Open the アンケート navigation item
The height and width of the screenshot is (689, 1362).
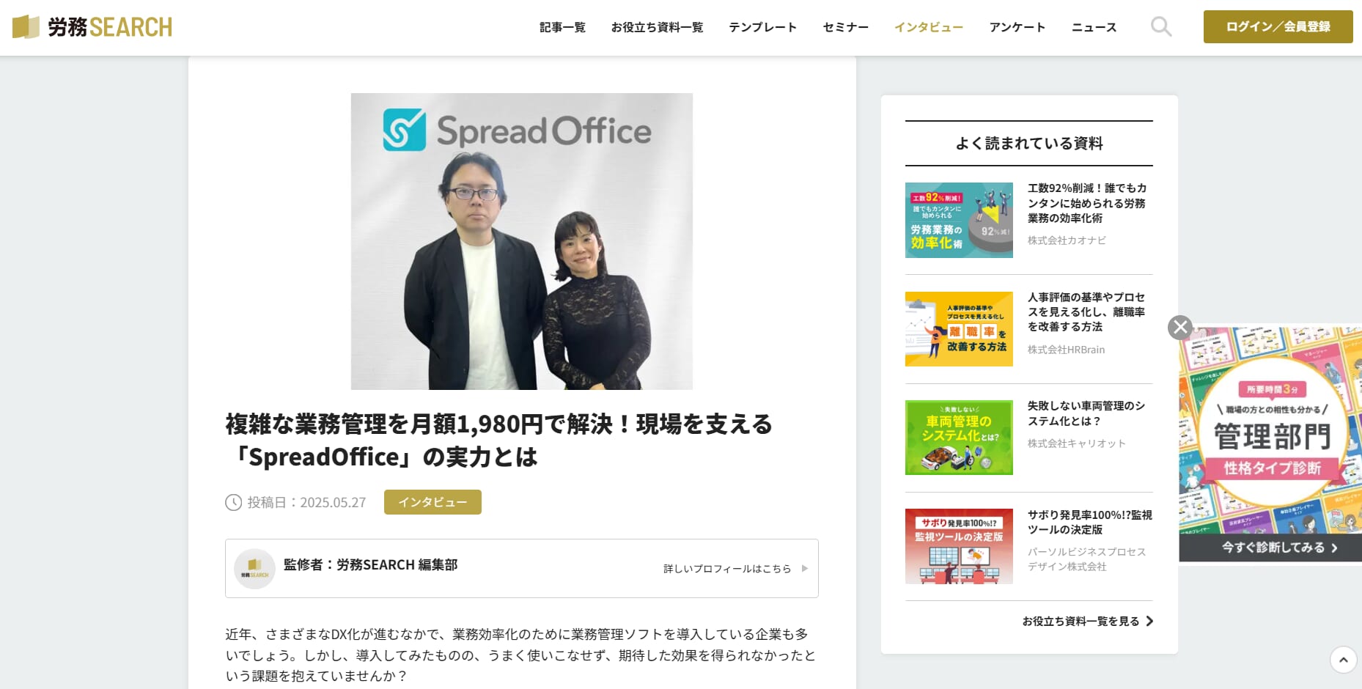point(1017,27)
